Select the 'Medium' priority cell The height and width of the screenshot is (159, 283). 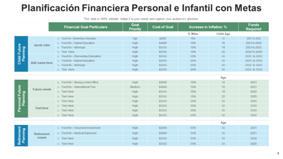(135, 87)
